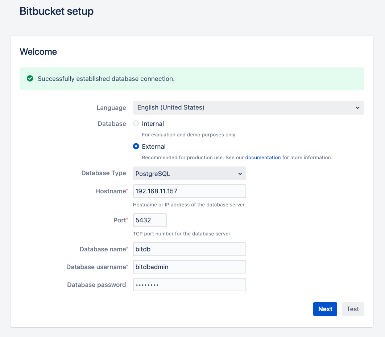385x337 pixels.
Task: Select the Internal database radio button
Action: 136,123
